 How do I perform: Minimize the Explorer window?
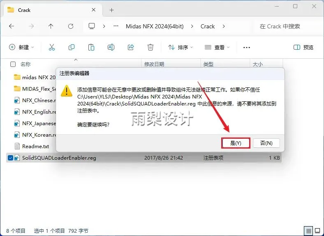[276, 7]
